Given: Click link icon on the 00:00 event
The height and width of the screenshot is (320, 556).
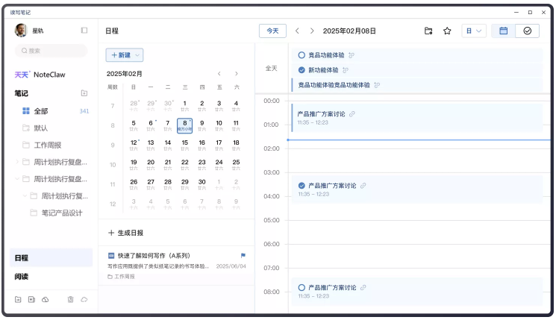Looking at the screenshot, I should point(352,114).
